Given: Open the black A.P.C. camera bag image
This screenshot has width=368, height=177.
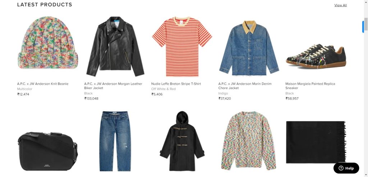Looking at the screenshot, I should [48, 151].
